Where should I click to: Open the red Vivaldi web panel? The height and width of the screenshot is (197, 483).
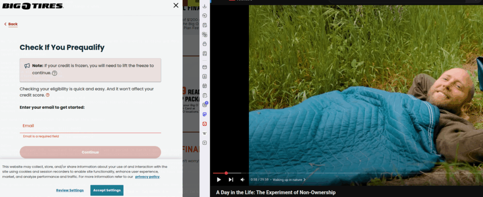pos(205,124)
